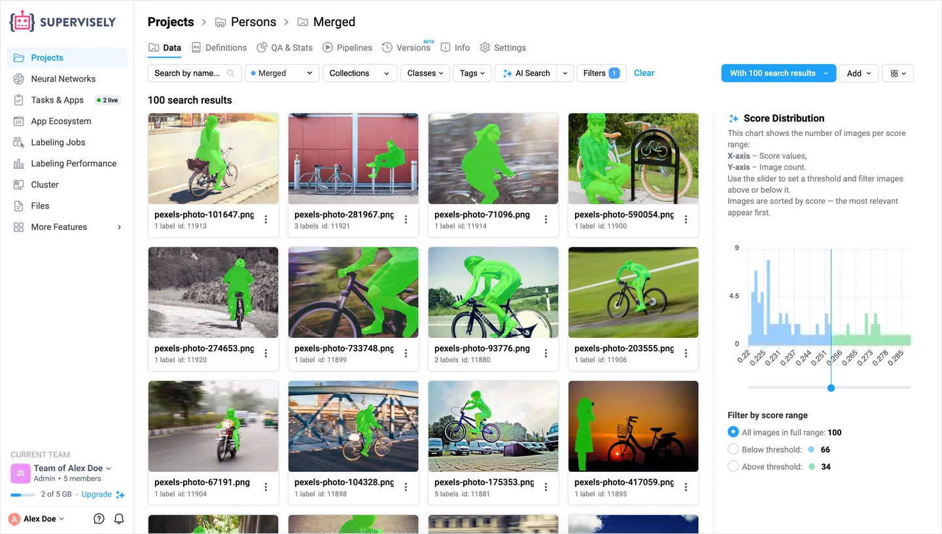942x534 pixels.
Task: Click the AI Search button
Action: [x=527, y=73]
